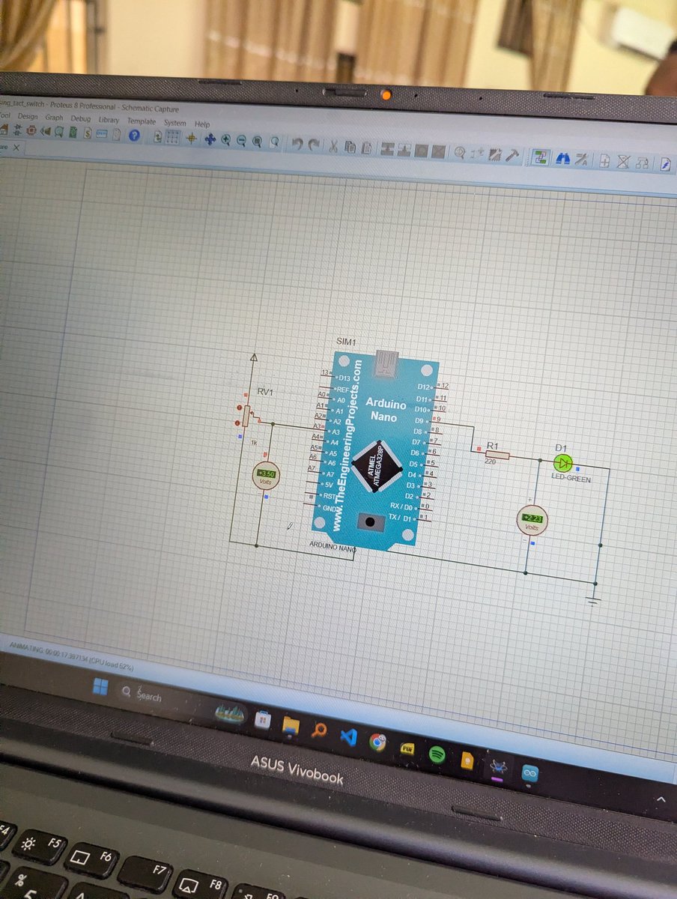677x899 pixels.
Task: Click the zoom to area magnifier icon
Action: [x=273, y=142]
